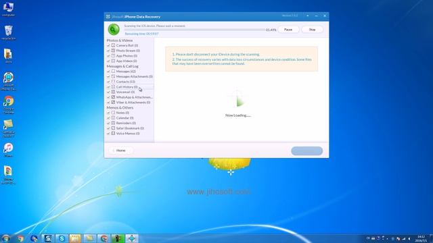Click the Windows Start button

pos(5,238)
